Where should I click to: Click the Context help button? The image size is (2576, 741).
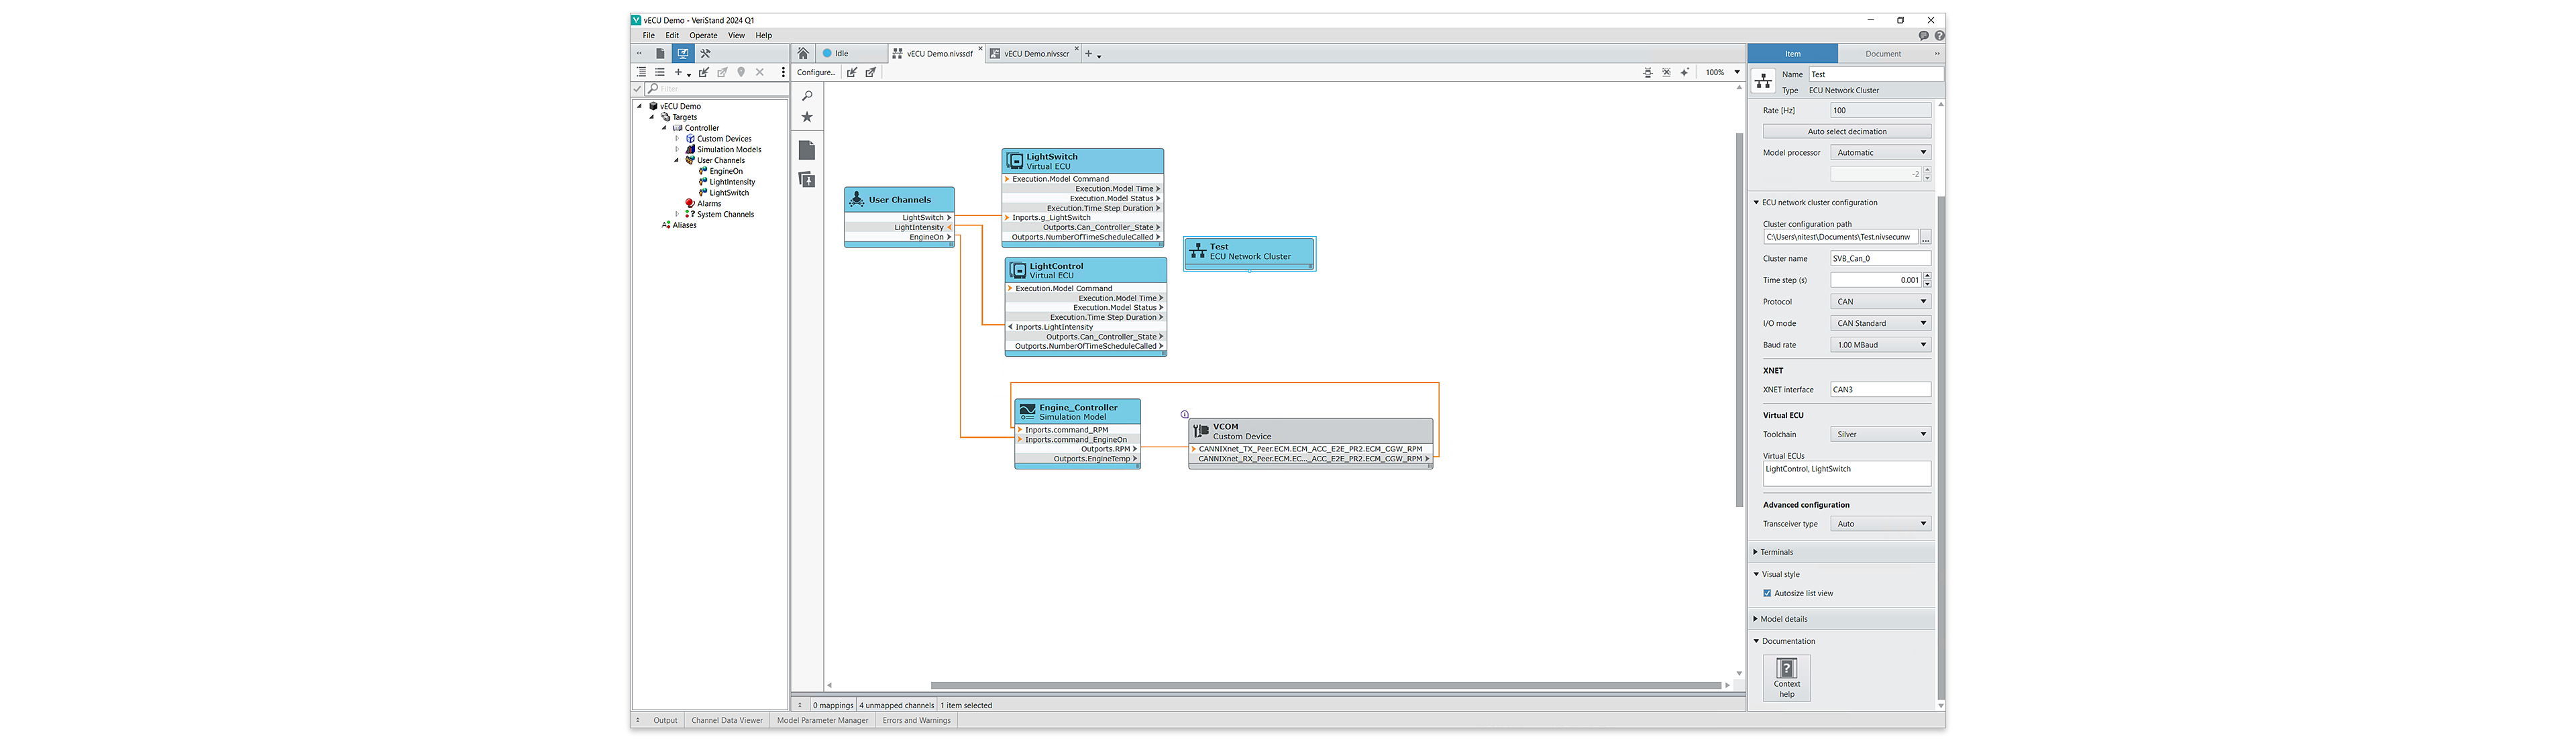(x=1786, y=678)
